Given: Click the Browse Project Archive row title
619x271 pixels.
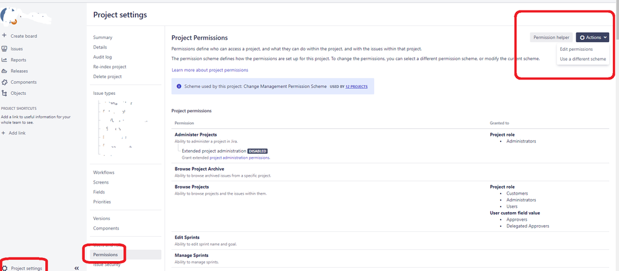Looking at the screenshot, I should [200, 169].
